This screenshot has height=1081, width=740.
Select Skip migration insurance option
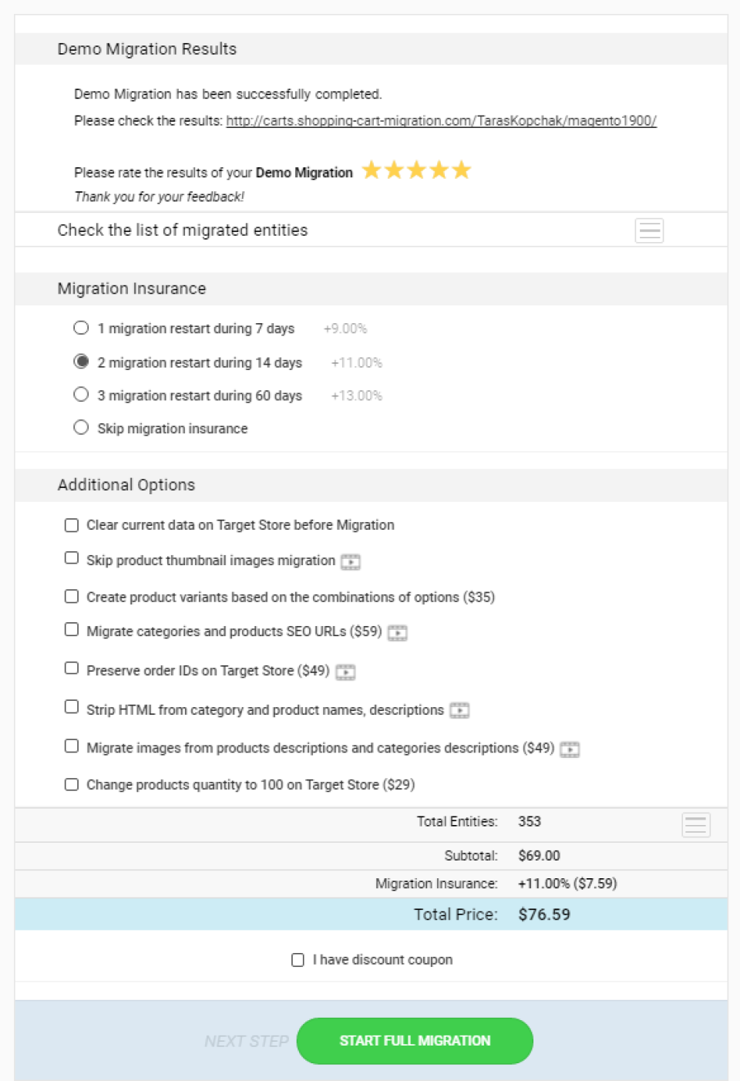coord(81,427)
